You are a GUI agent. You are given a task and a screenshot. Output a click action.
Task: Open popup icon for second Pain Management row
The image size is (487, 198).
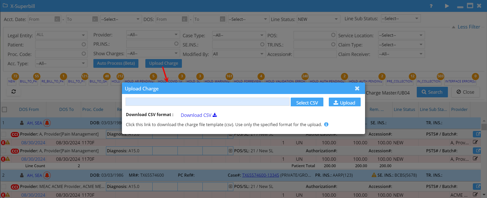click(477, 151)
